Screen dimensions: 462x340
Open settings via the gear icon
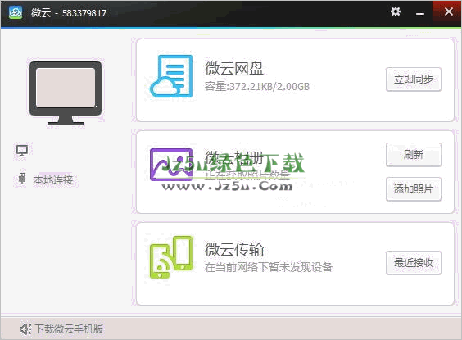(x=396, y=11)
